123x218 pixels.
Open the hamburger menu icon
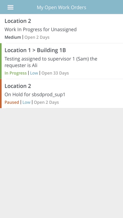pos(10,7)
